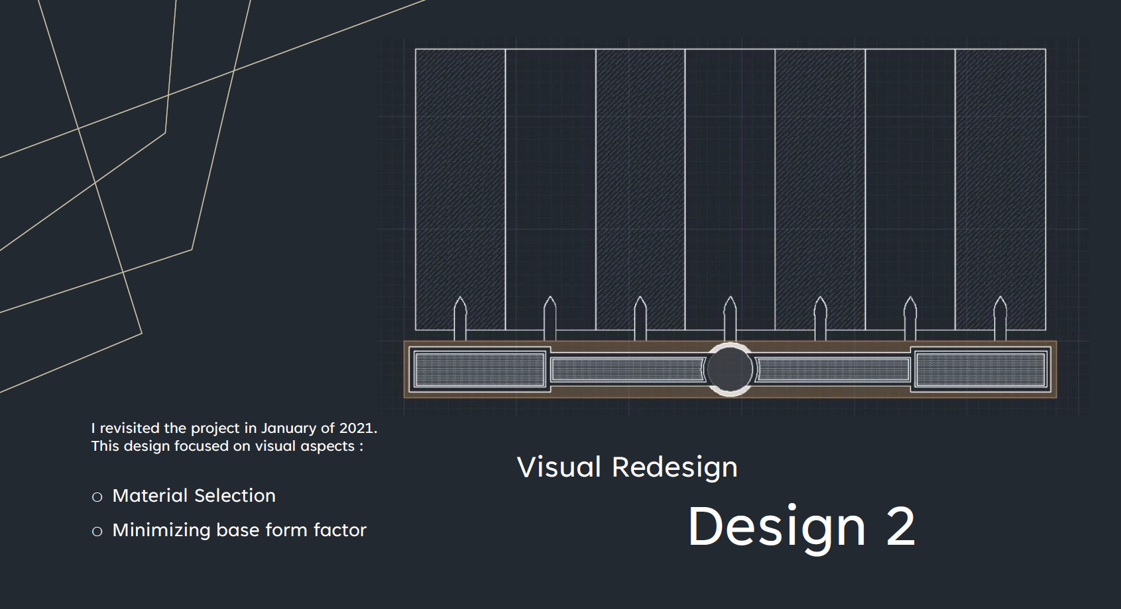Click the 'Material Selection' bullet text
This screenshot has height=609, width=1121.
click(x=194, y=495)
